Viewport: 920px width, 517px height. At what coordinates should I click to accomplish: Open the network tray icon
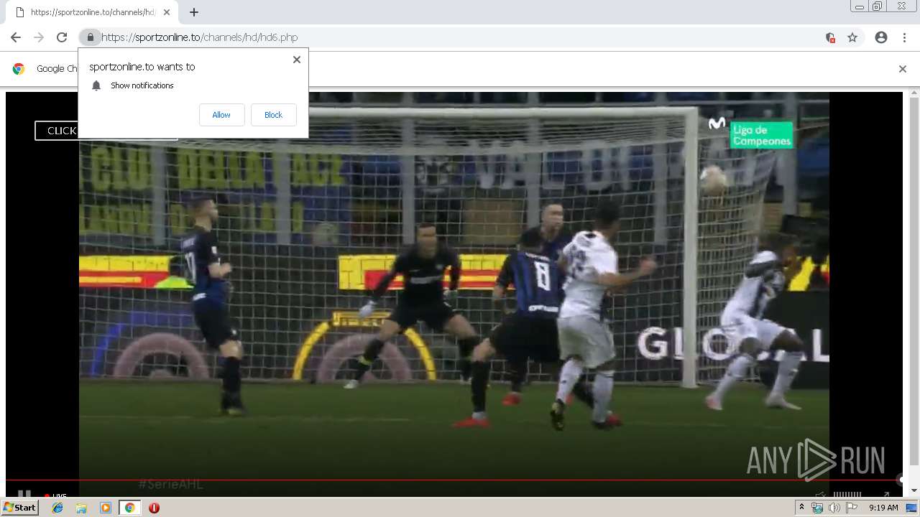[817, 508]
